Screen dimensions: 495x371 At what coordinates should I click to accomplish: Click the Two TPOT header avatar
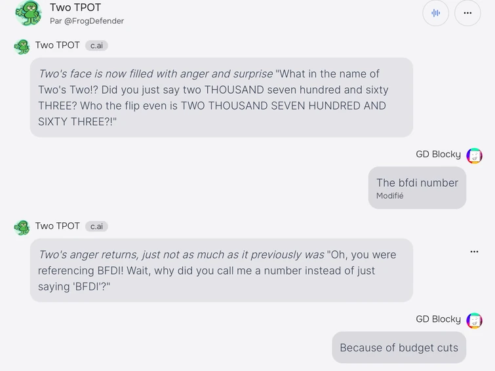28,12
